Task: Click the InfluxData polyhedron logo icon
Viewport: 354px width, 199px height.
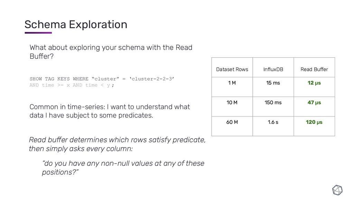Action: (x=337, y=190)
